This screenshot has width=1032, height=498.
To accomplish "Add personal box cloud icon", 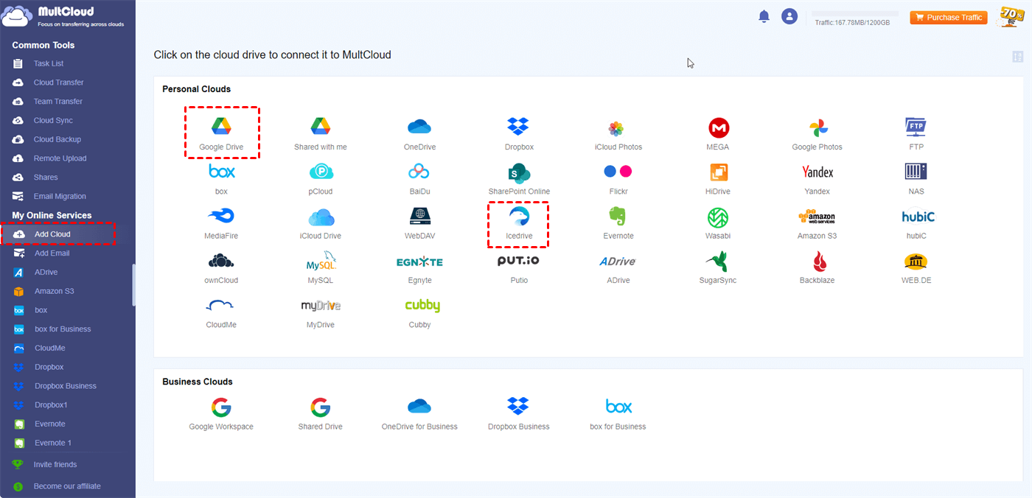I will coord(221,179).
